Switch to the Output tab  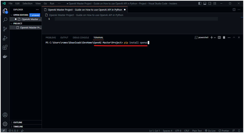coord(64,38)
